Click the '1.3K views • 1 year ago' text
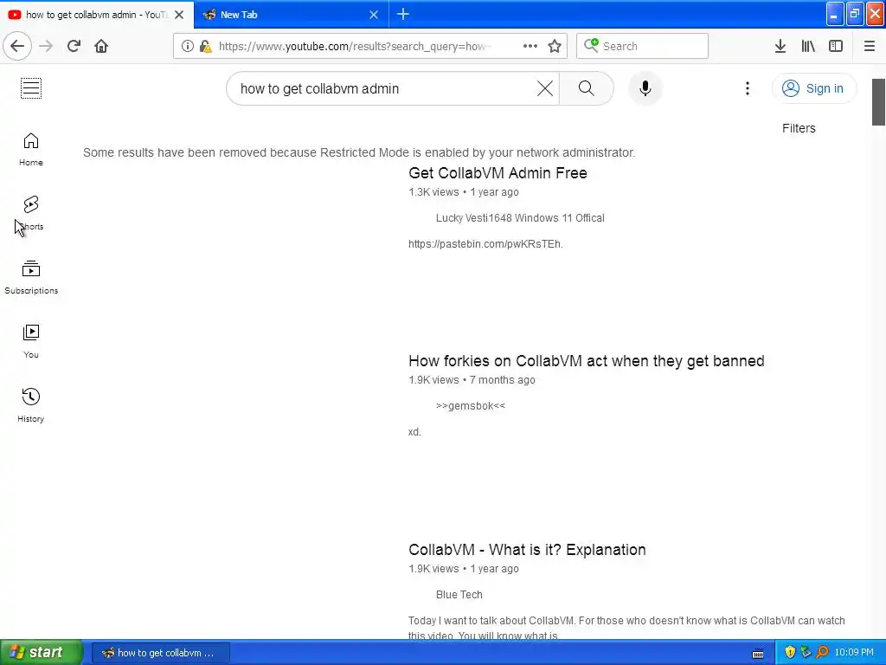This screenshot has height=665, width=886. [464, 191]
